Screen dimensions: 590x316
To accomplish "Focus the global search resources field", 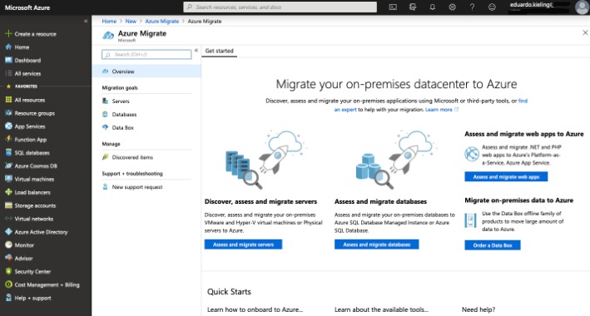I will click(280, 7).
